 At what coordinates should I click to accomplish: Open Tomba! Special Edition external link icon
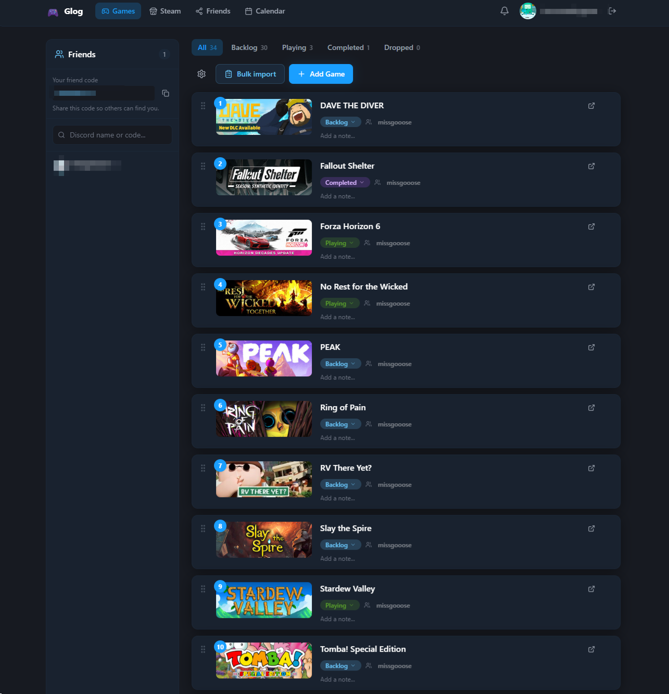[591, 649]
